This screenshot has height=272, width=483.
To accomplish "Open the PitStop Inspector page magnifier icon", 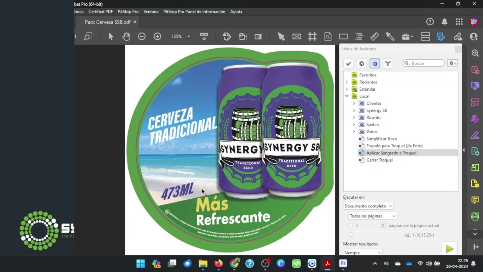I will pos(328,37).
